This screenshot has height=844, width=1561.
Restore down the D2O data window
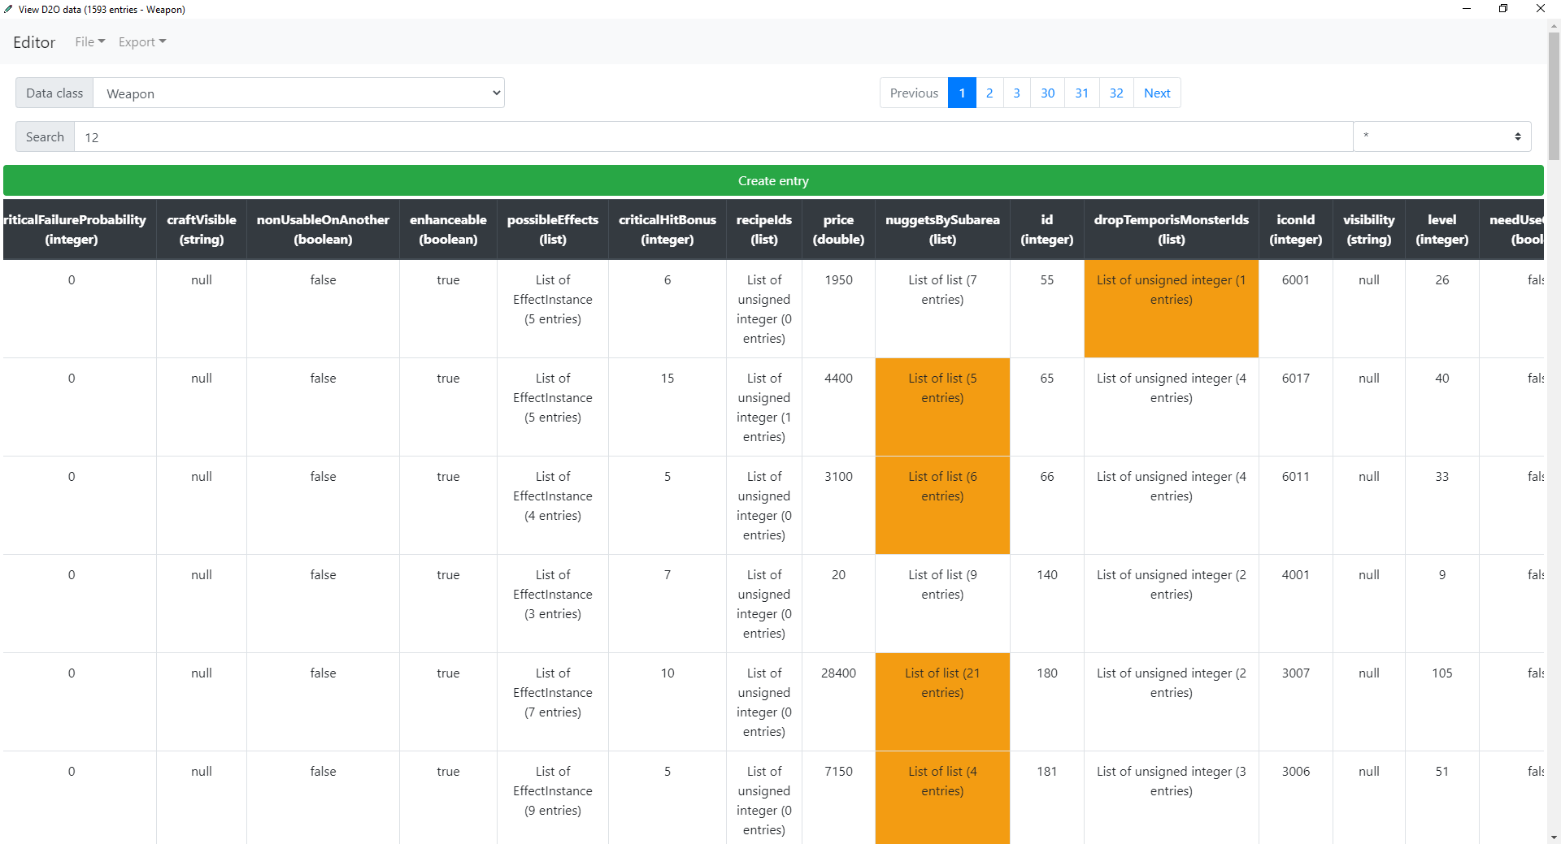[x=1503, y=9]
